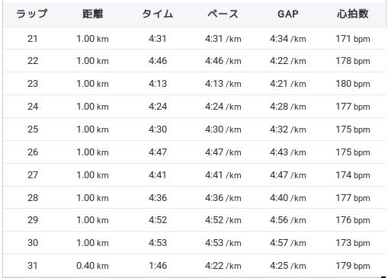This screenshot has height=278, width=388.
Task: Click lap 24 pace 4:24 /km
Action: (223, 107)
